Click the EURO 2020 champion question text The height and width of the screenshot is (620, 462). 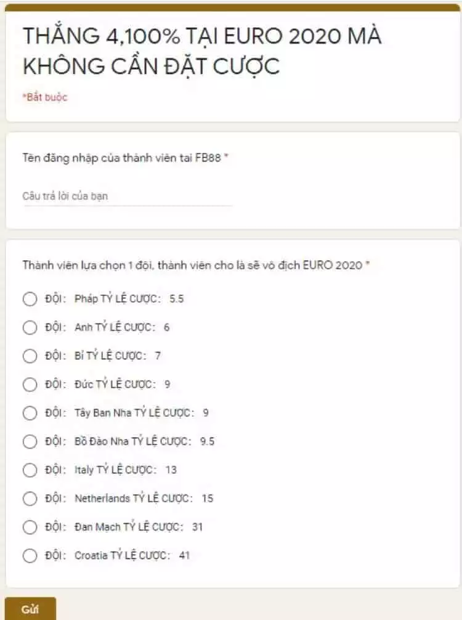pos(196,265)
